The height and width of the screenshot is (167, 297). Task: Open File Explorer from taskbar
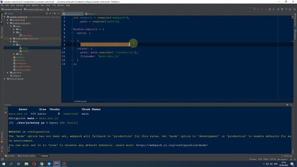tap(26, 164)
